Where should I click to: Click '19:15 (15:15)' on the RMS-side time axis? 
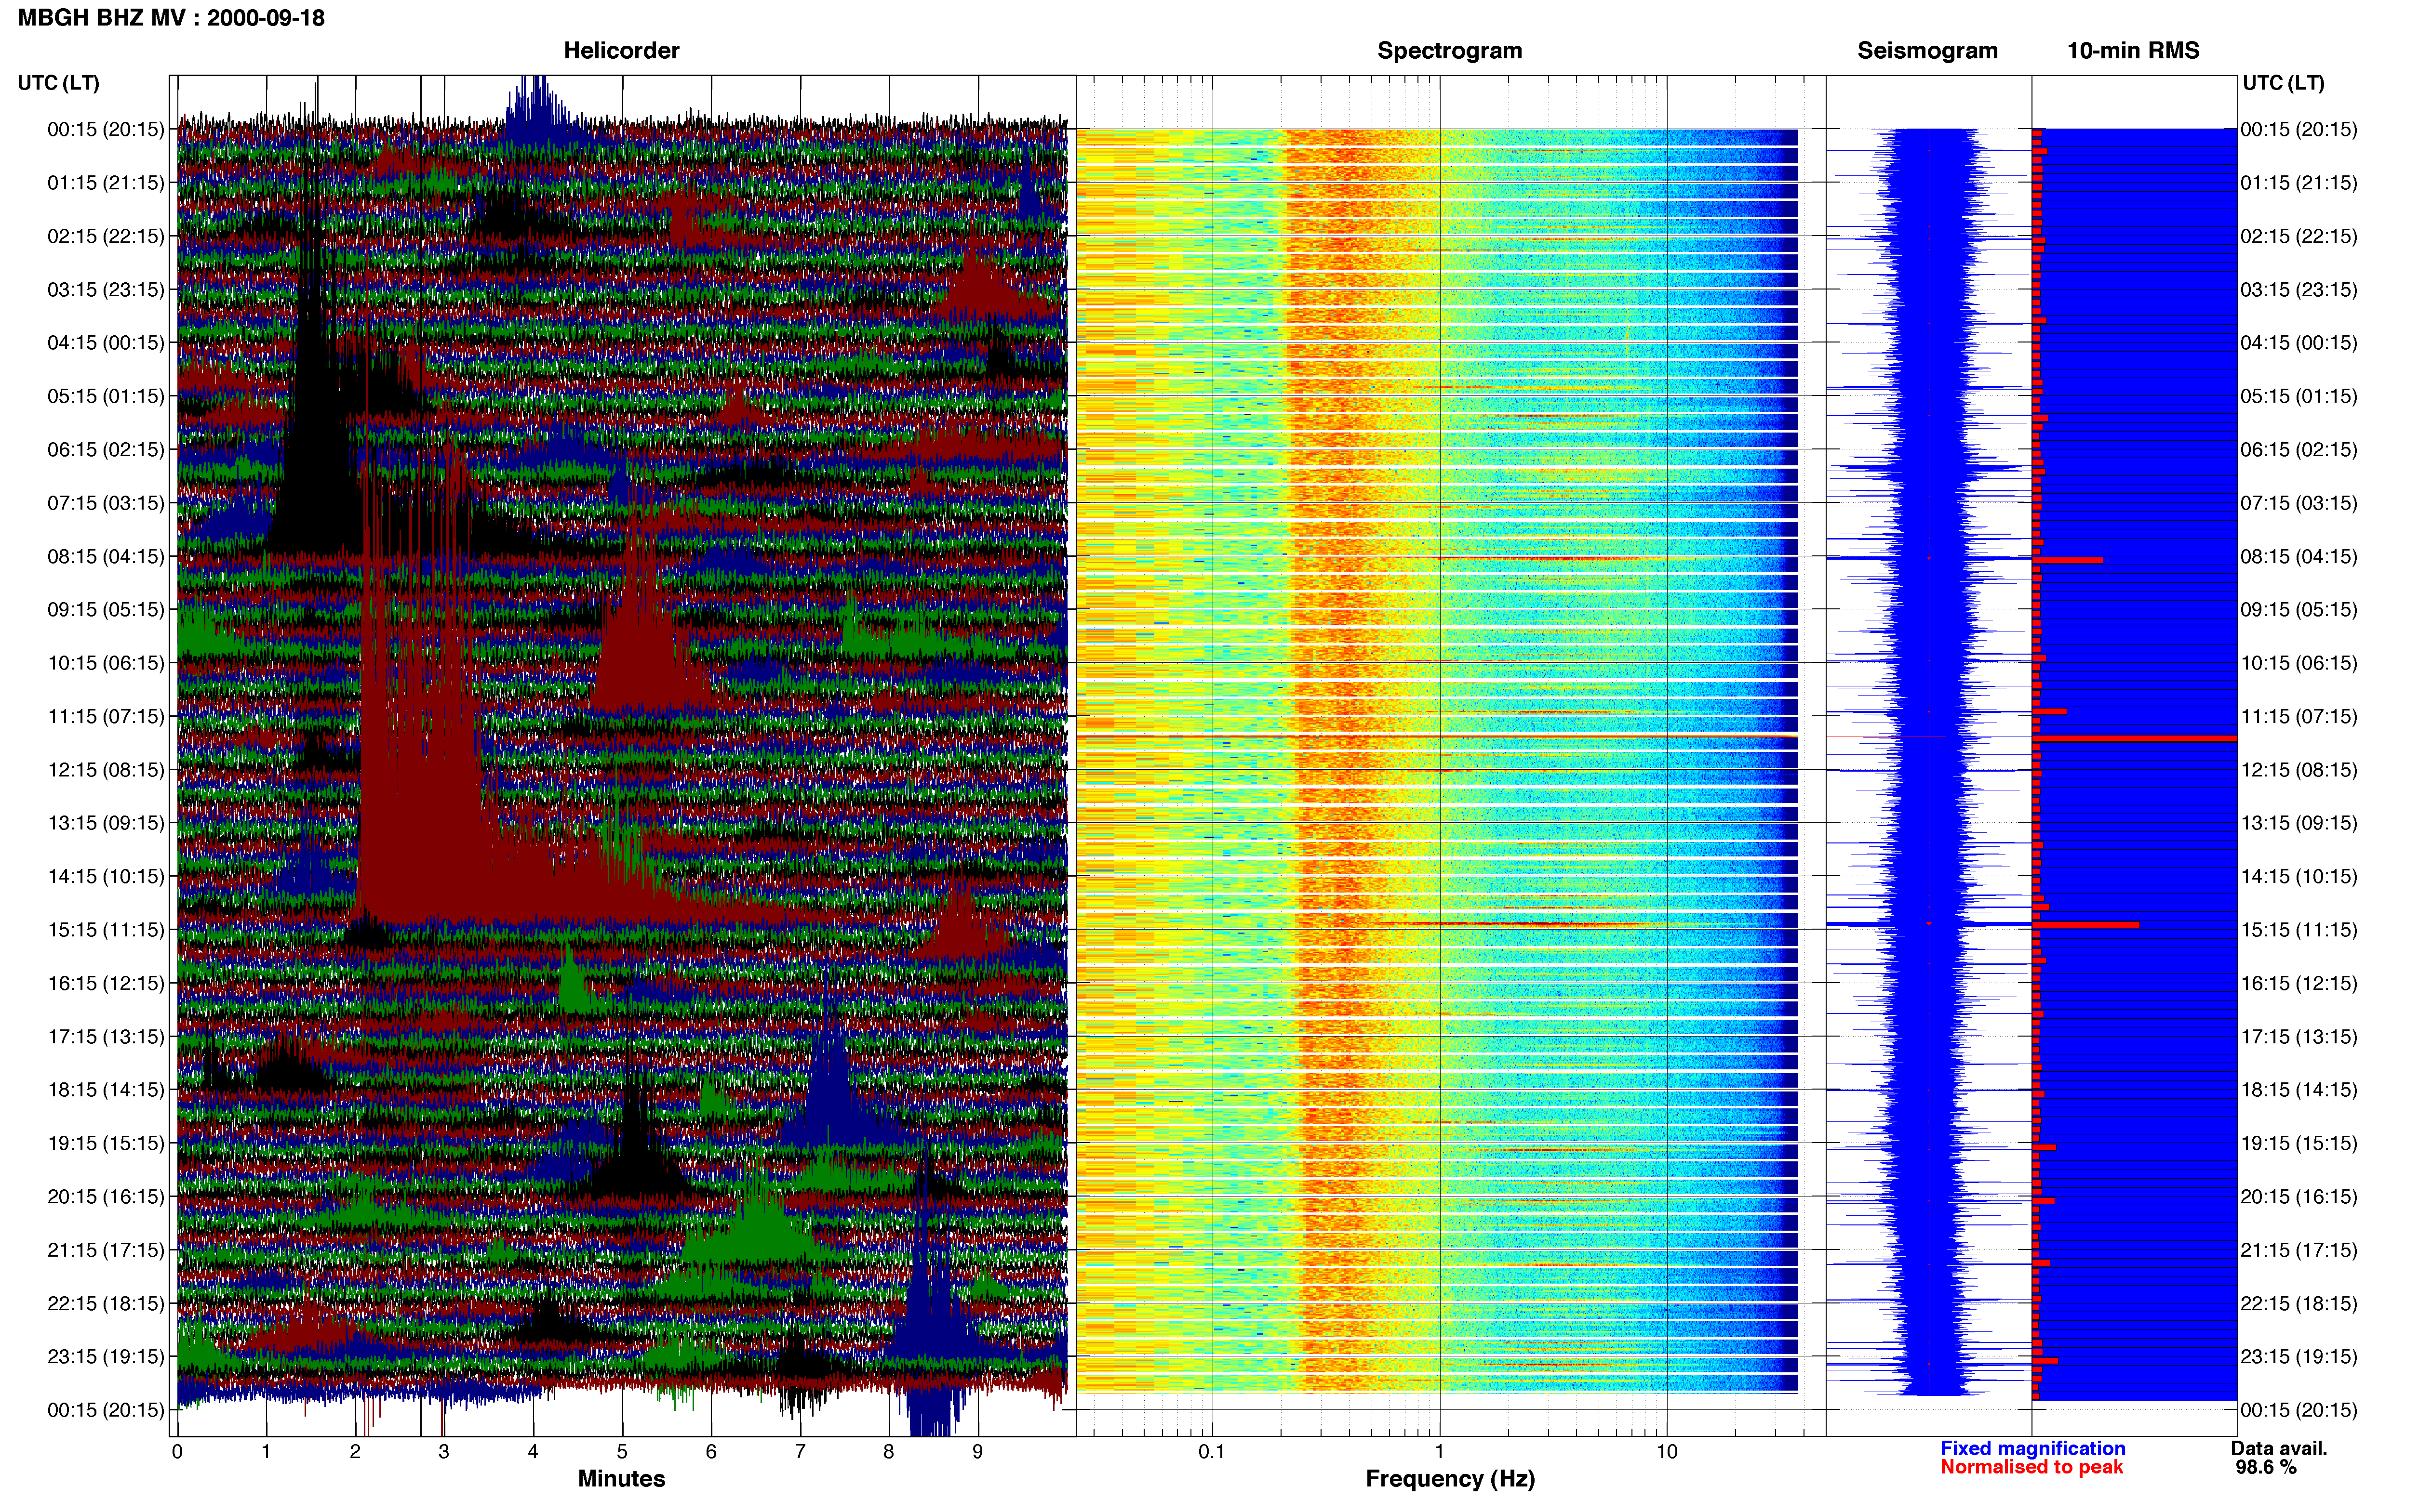pos(2299,1143)
